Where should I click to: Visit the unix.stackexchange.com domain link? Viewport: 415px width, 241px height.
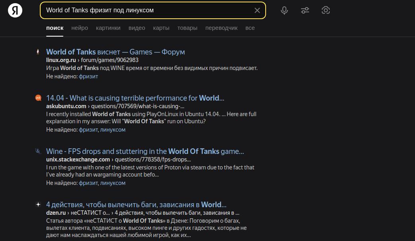pyautogui.click(x=78, y=159)
